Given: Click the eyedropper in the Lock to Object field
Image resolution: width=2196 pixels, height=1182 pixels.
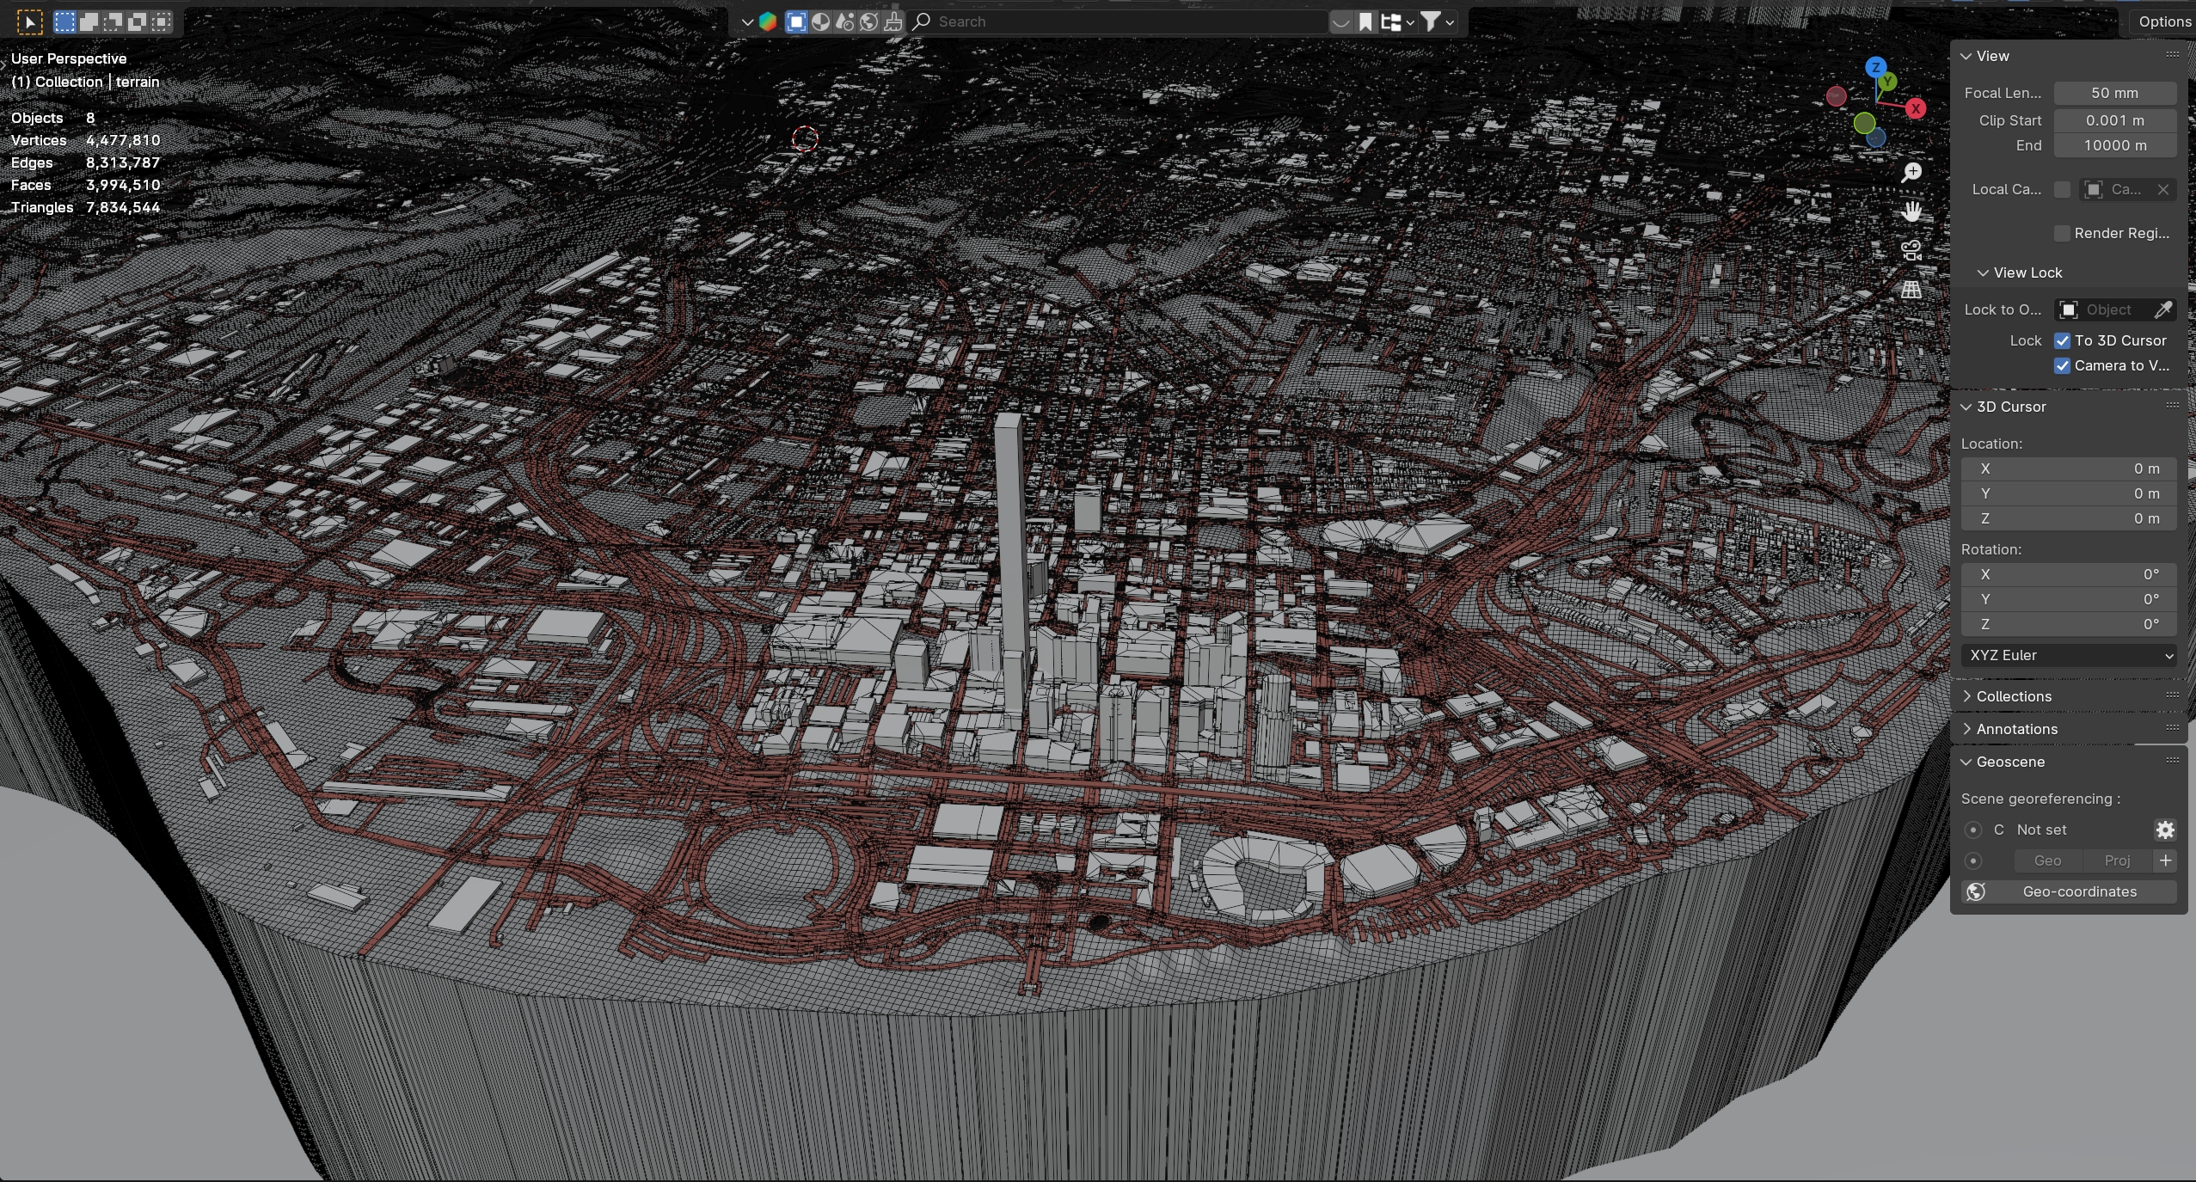Looking at the screenshot, I should (x=2163, y=309).
